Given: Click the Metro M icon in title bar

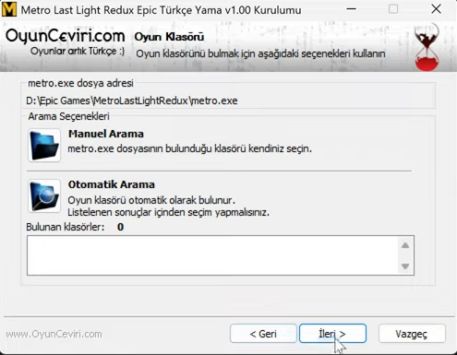Looking at the screenshot, I should point(9,9).
